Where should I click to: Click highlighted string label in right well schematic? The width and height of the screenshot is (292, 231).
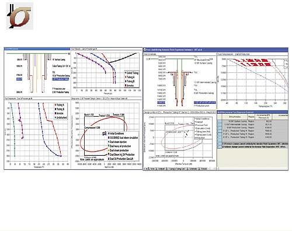tap(205, 103)
